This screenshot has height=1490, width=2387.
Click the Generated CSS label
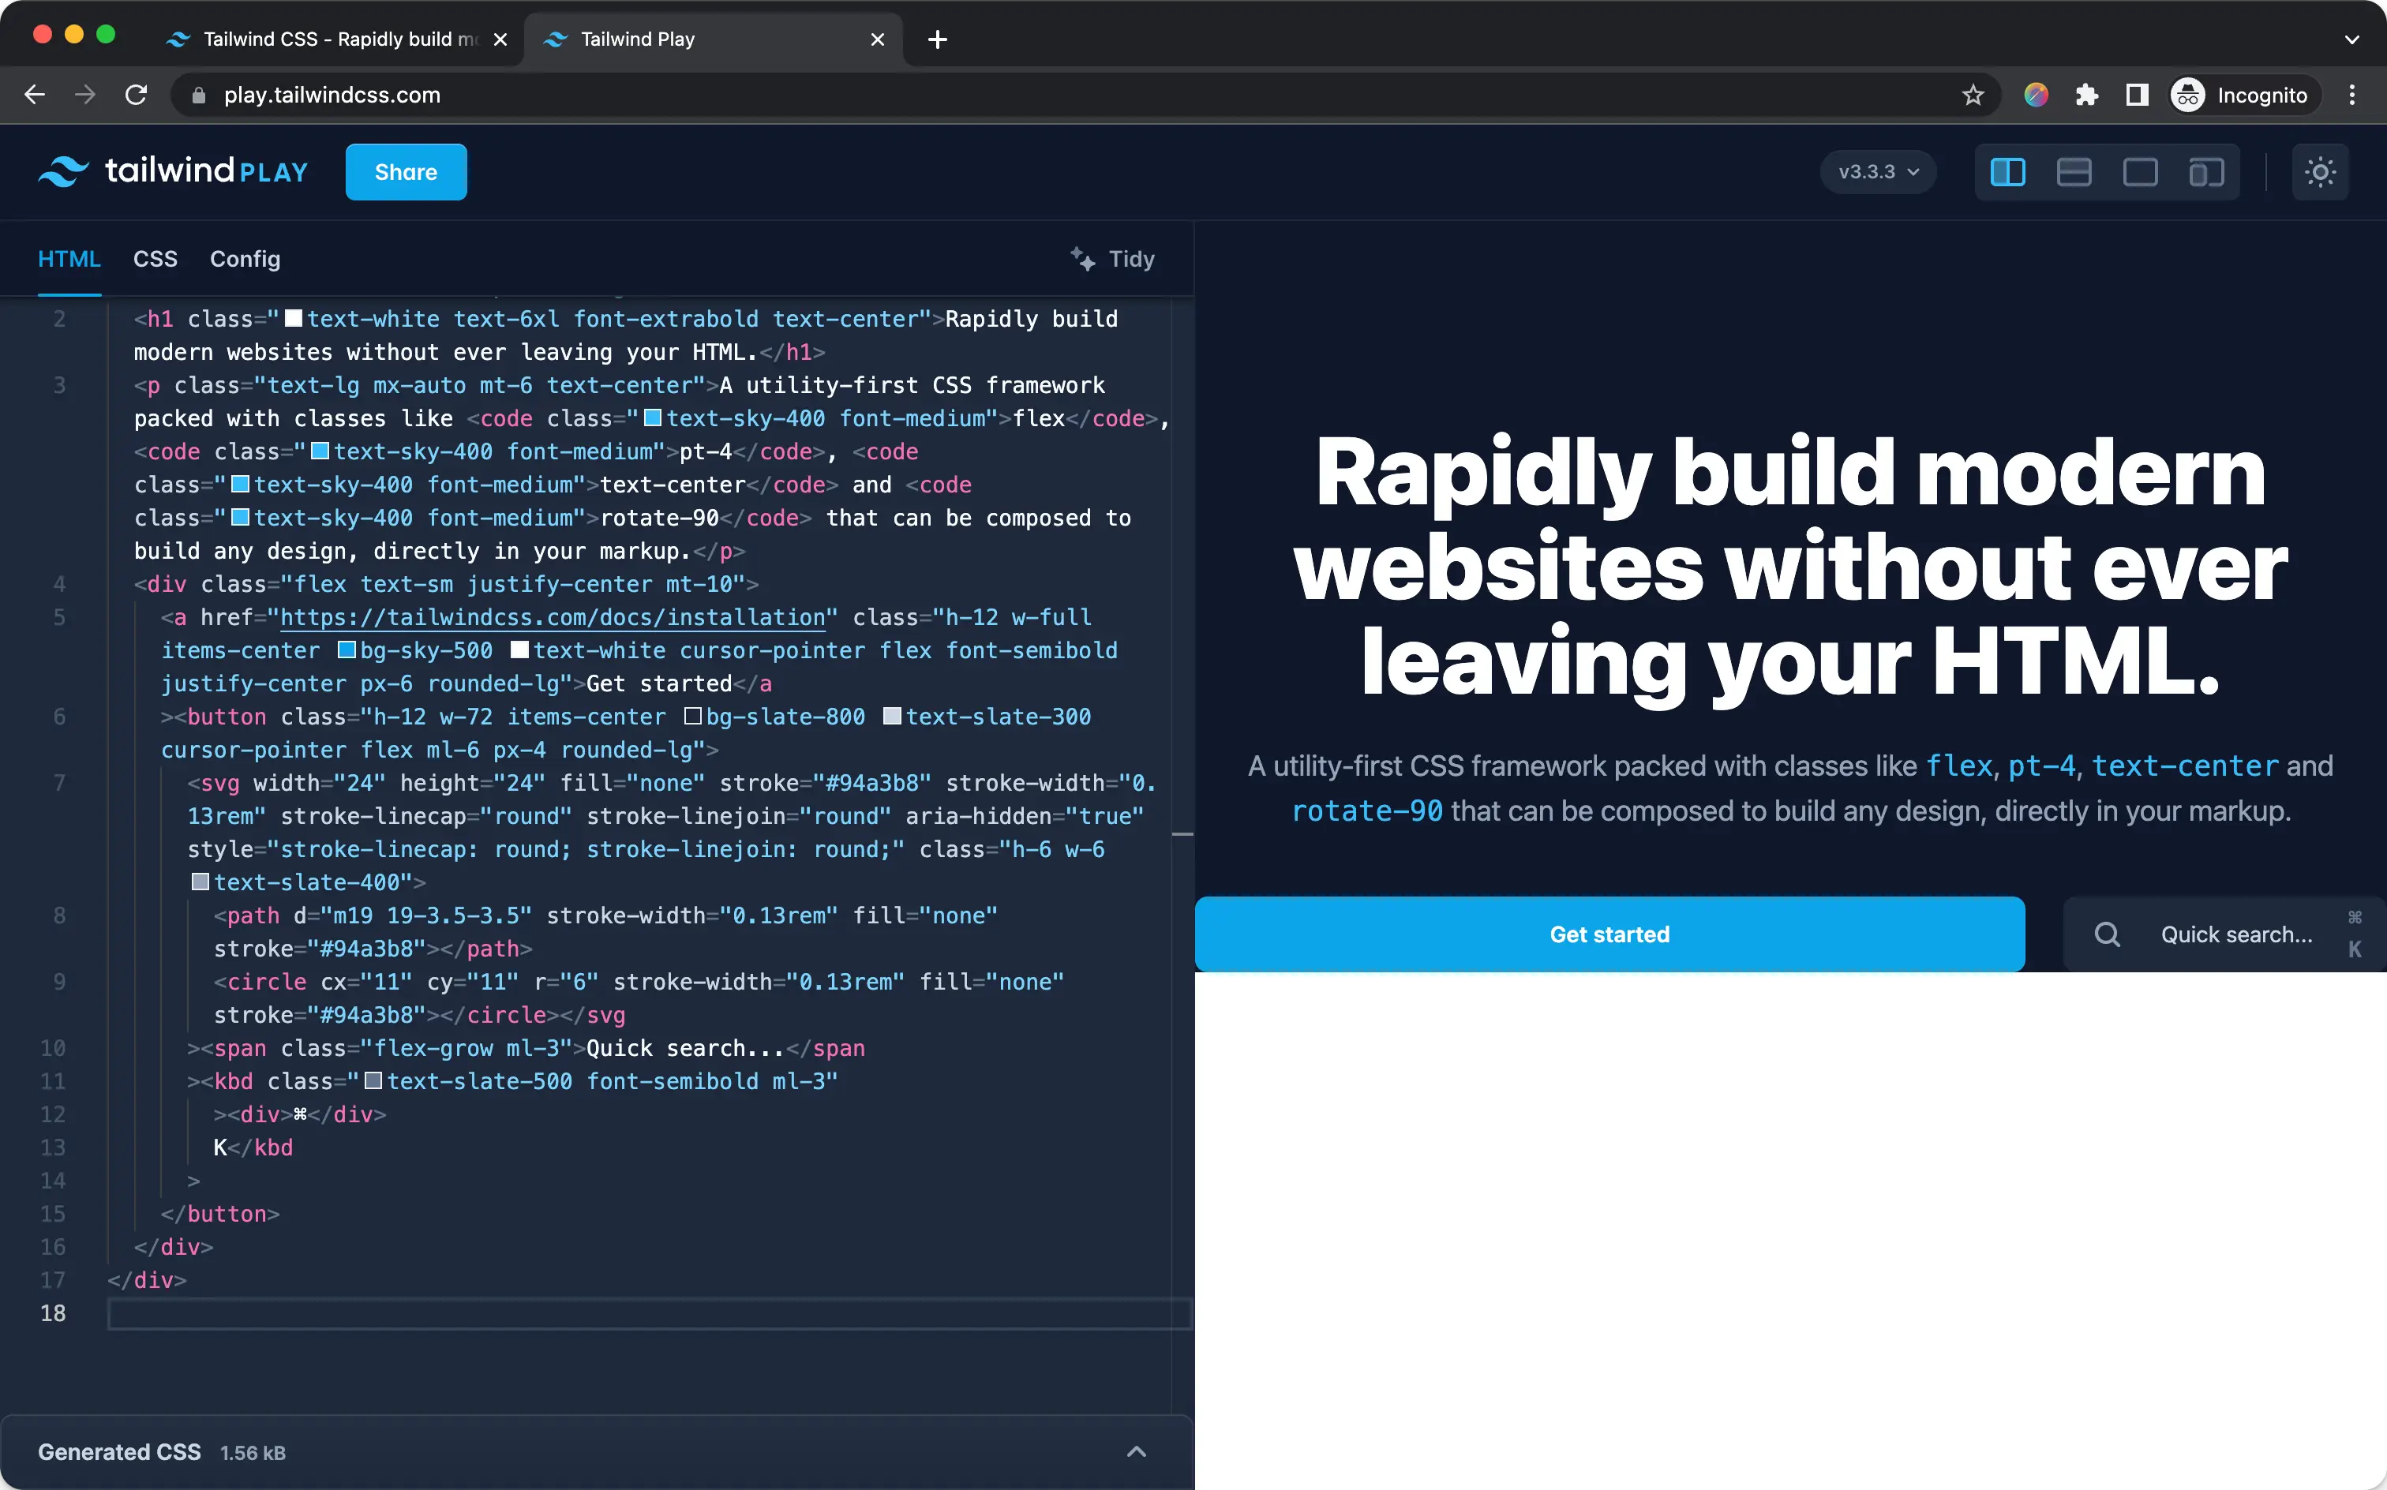pyautogui.click(x=119, y=1451)
